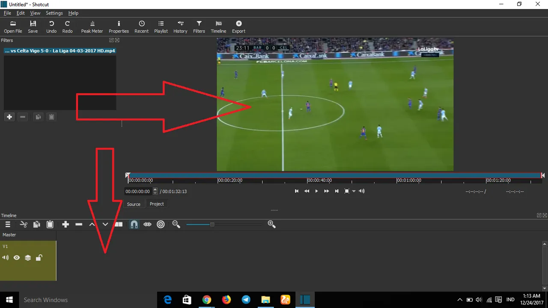Lock the V1 track
Image resolution: width=548 pixels, height=308 pixels.
pos(39,258)
